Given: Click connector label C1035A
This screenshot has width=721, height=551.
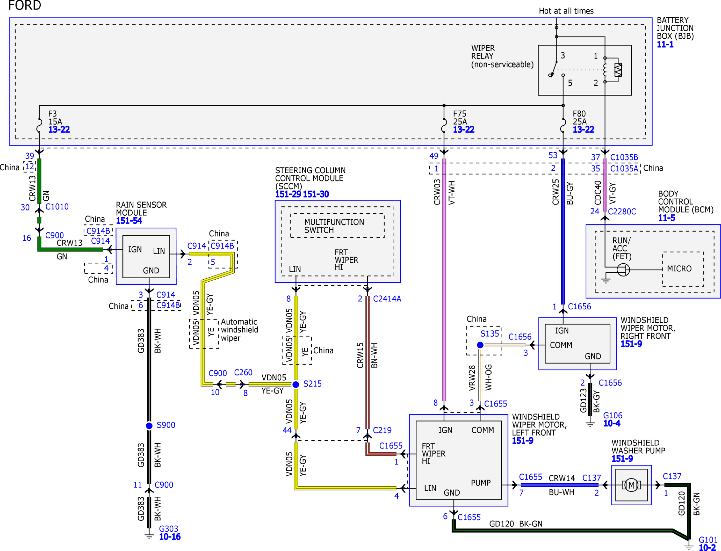Looking at the screenshot, I should 624,169.
